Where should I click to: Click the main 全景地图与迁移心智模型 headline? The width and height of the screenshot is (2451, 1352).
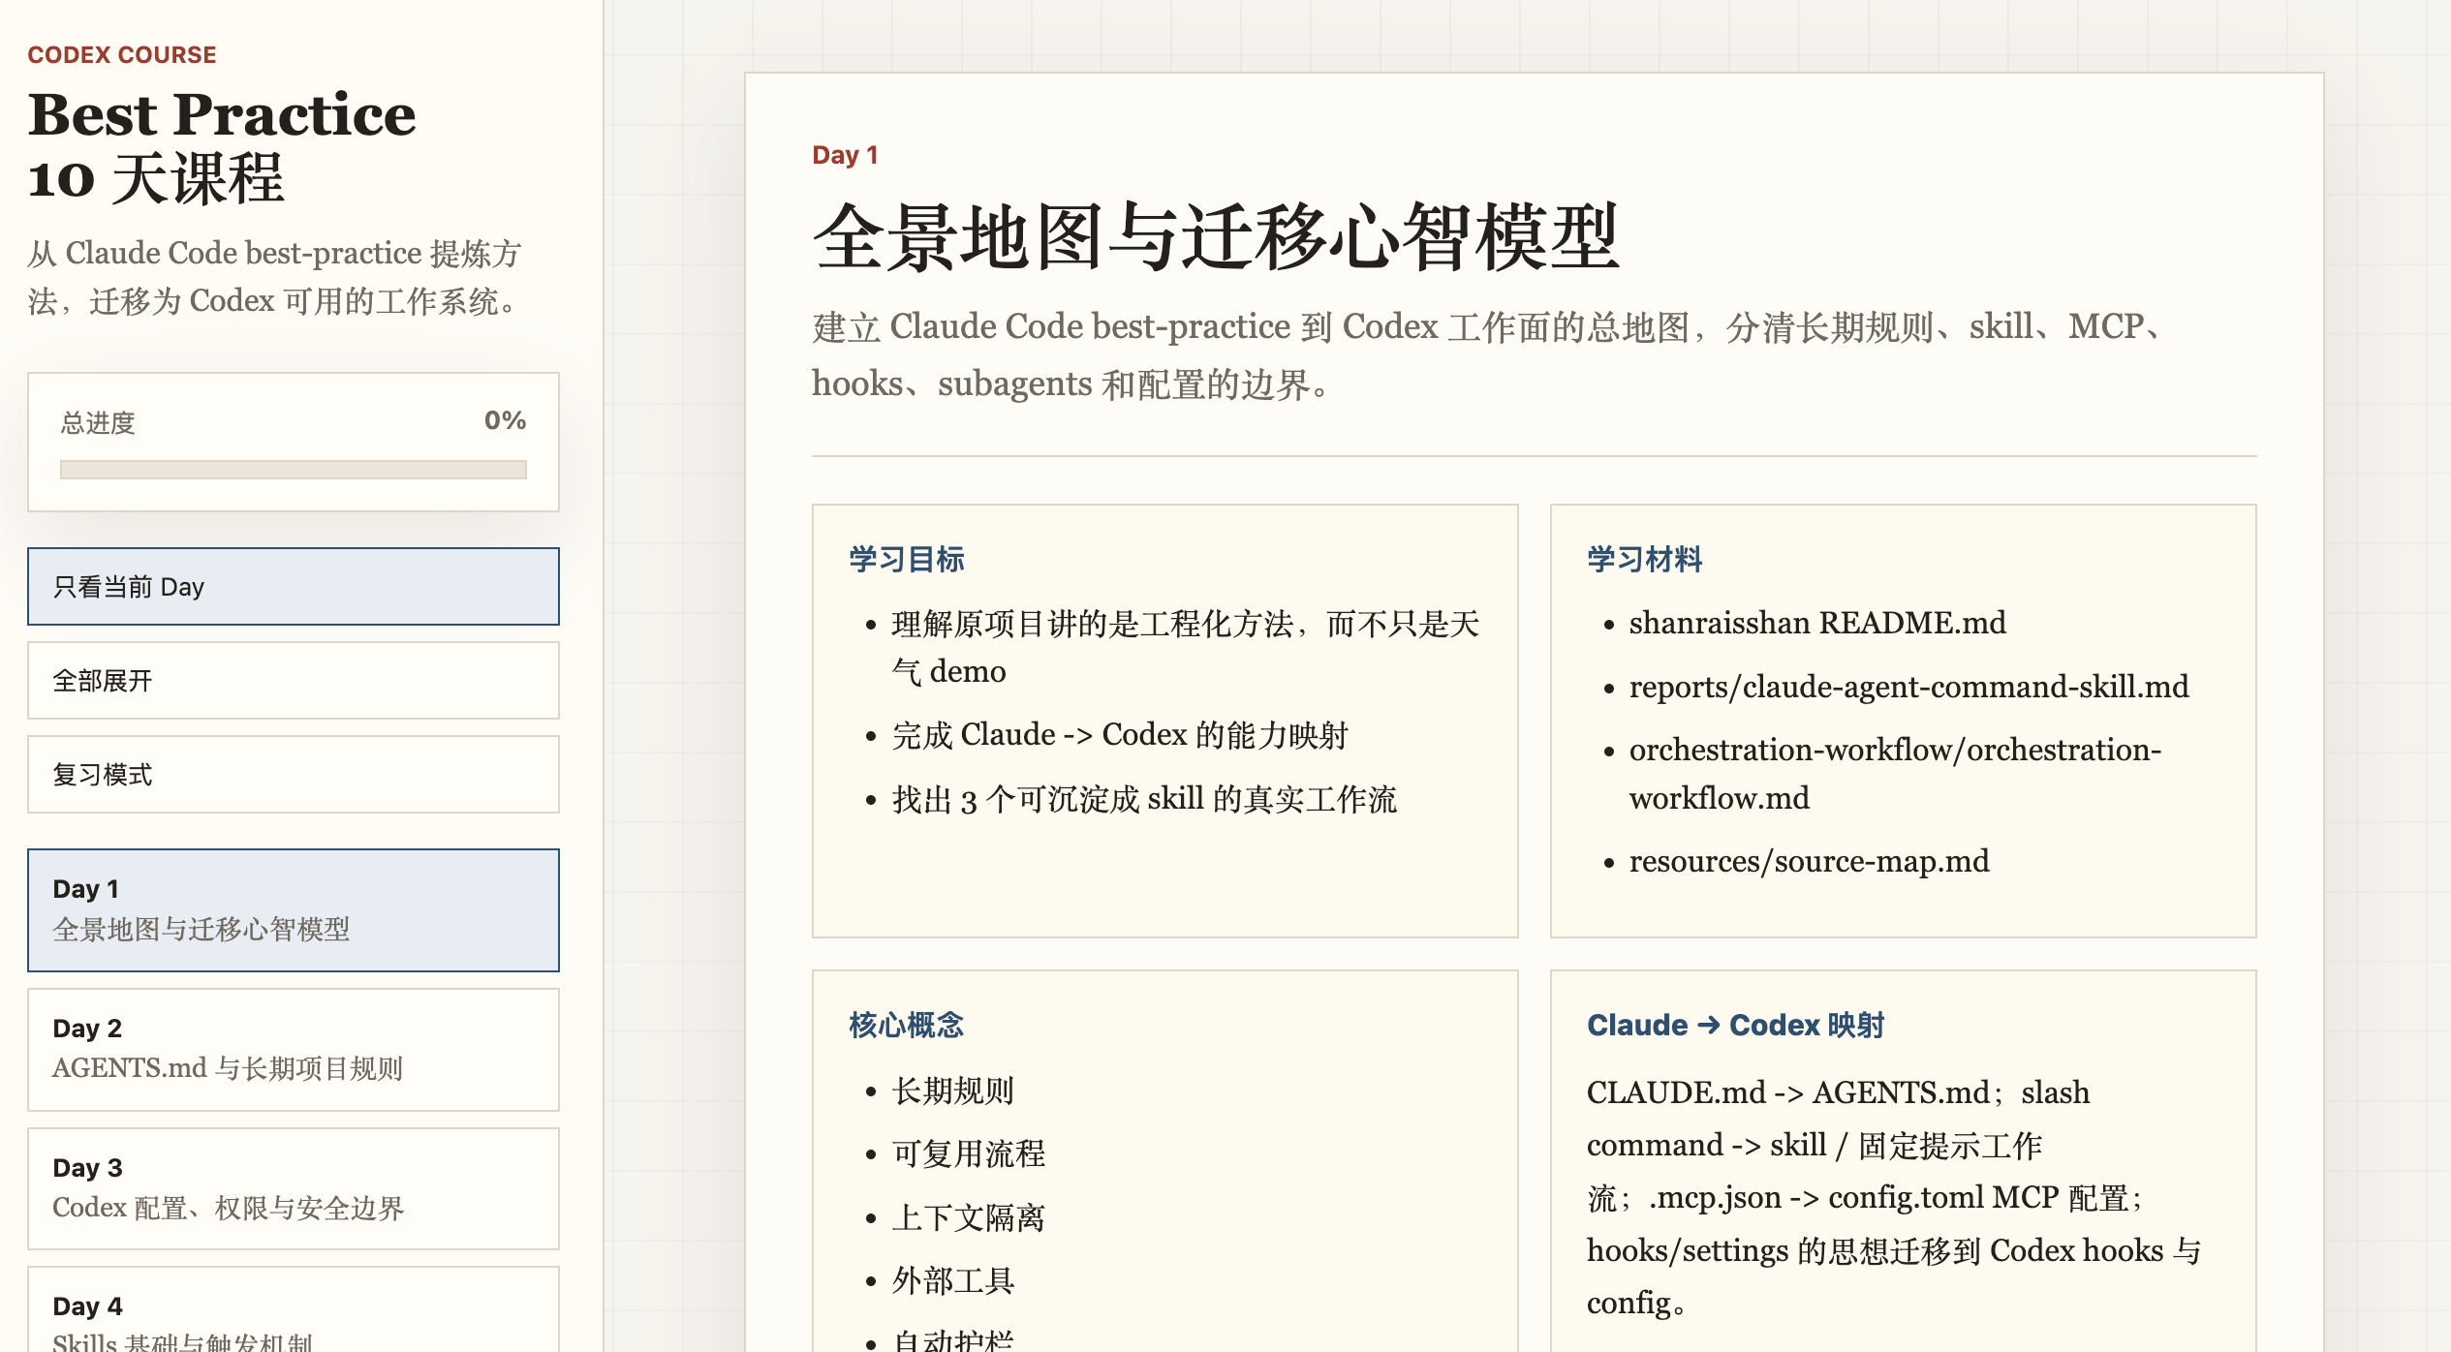click(x=1216, y=237)
